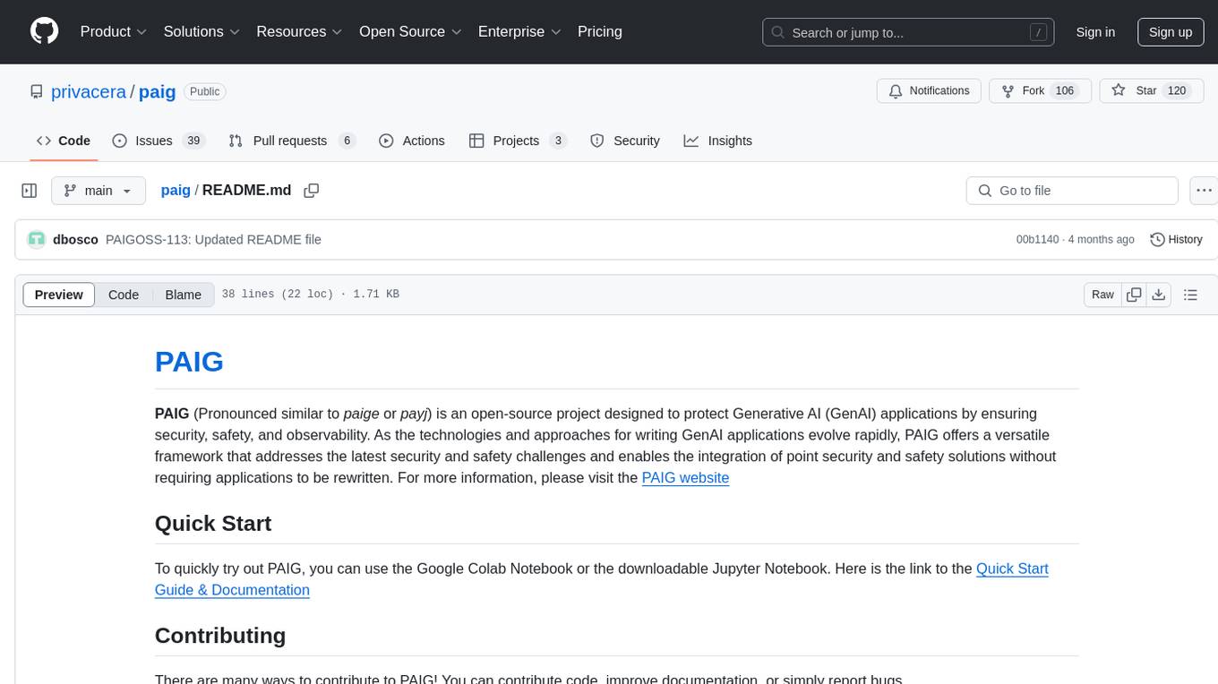This screenshot has height=684, width=1218.
Task: Download the raw file
Action: pyautogui.click(x=1159, y=295)
